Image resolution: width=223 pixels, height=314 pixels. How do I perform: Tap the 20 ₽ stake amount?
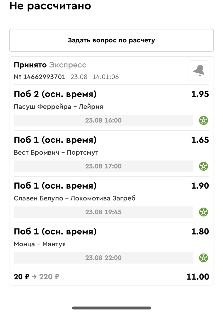click(x=22, y=277)
